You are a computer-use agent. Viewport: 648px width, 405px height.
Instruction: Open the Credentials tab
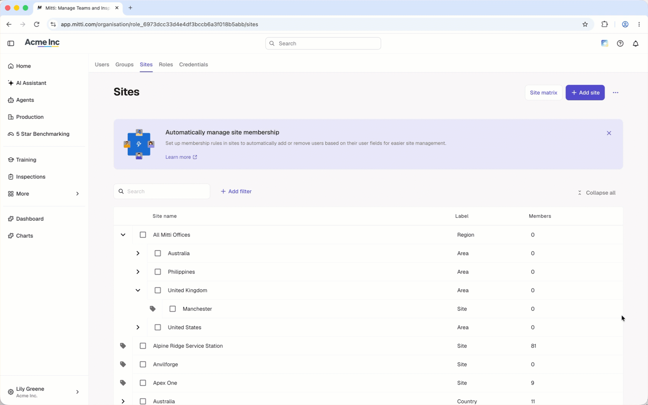click(194, 64)
